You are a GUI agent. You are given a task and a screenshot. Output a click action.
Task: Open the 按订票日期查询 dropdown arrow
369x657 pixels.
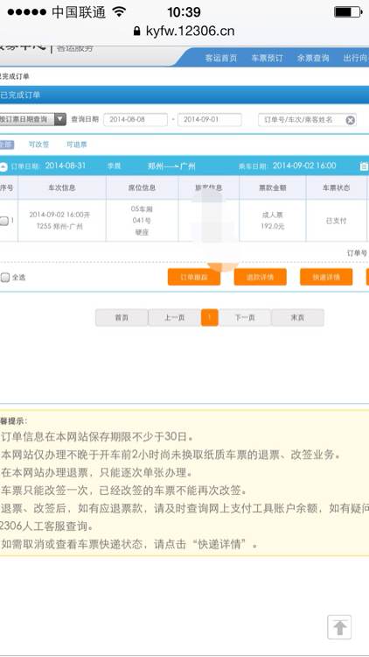[60, 119]
